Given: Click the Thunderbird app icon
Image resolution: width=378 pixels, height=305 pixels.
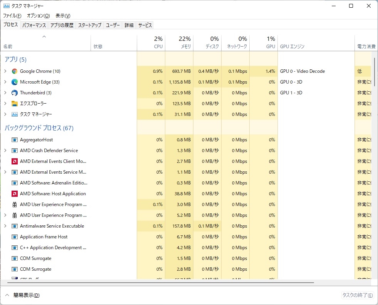Looking at the screenshot, I should tap(15, 93).
